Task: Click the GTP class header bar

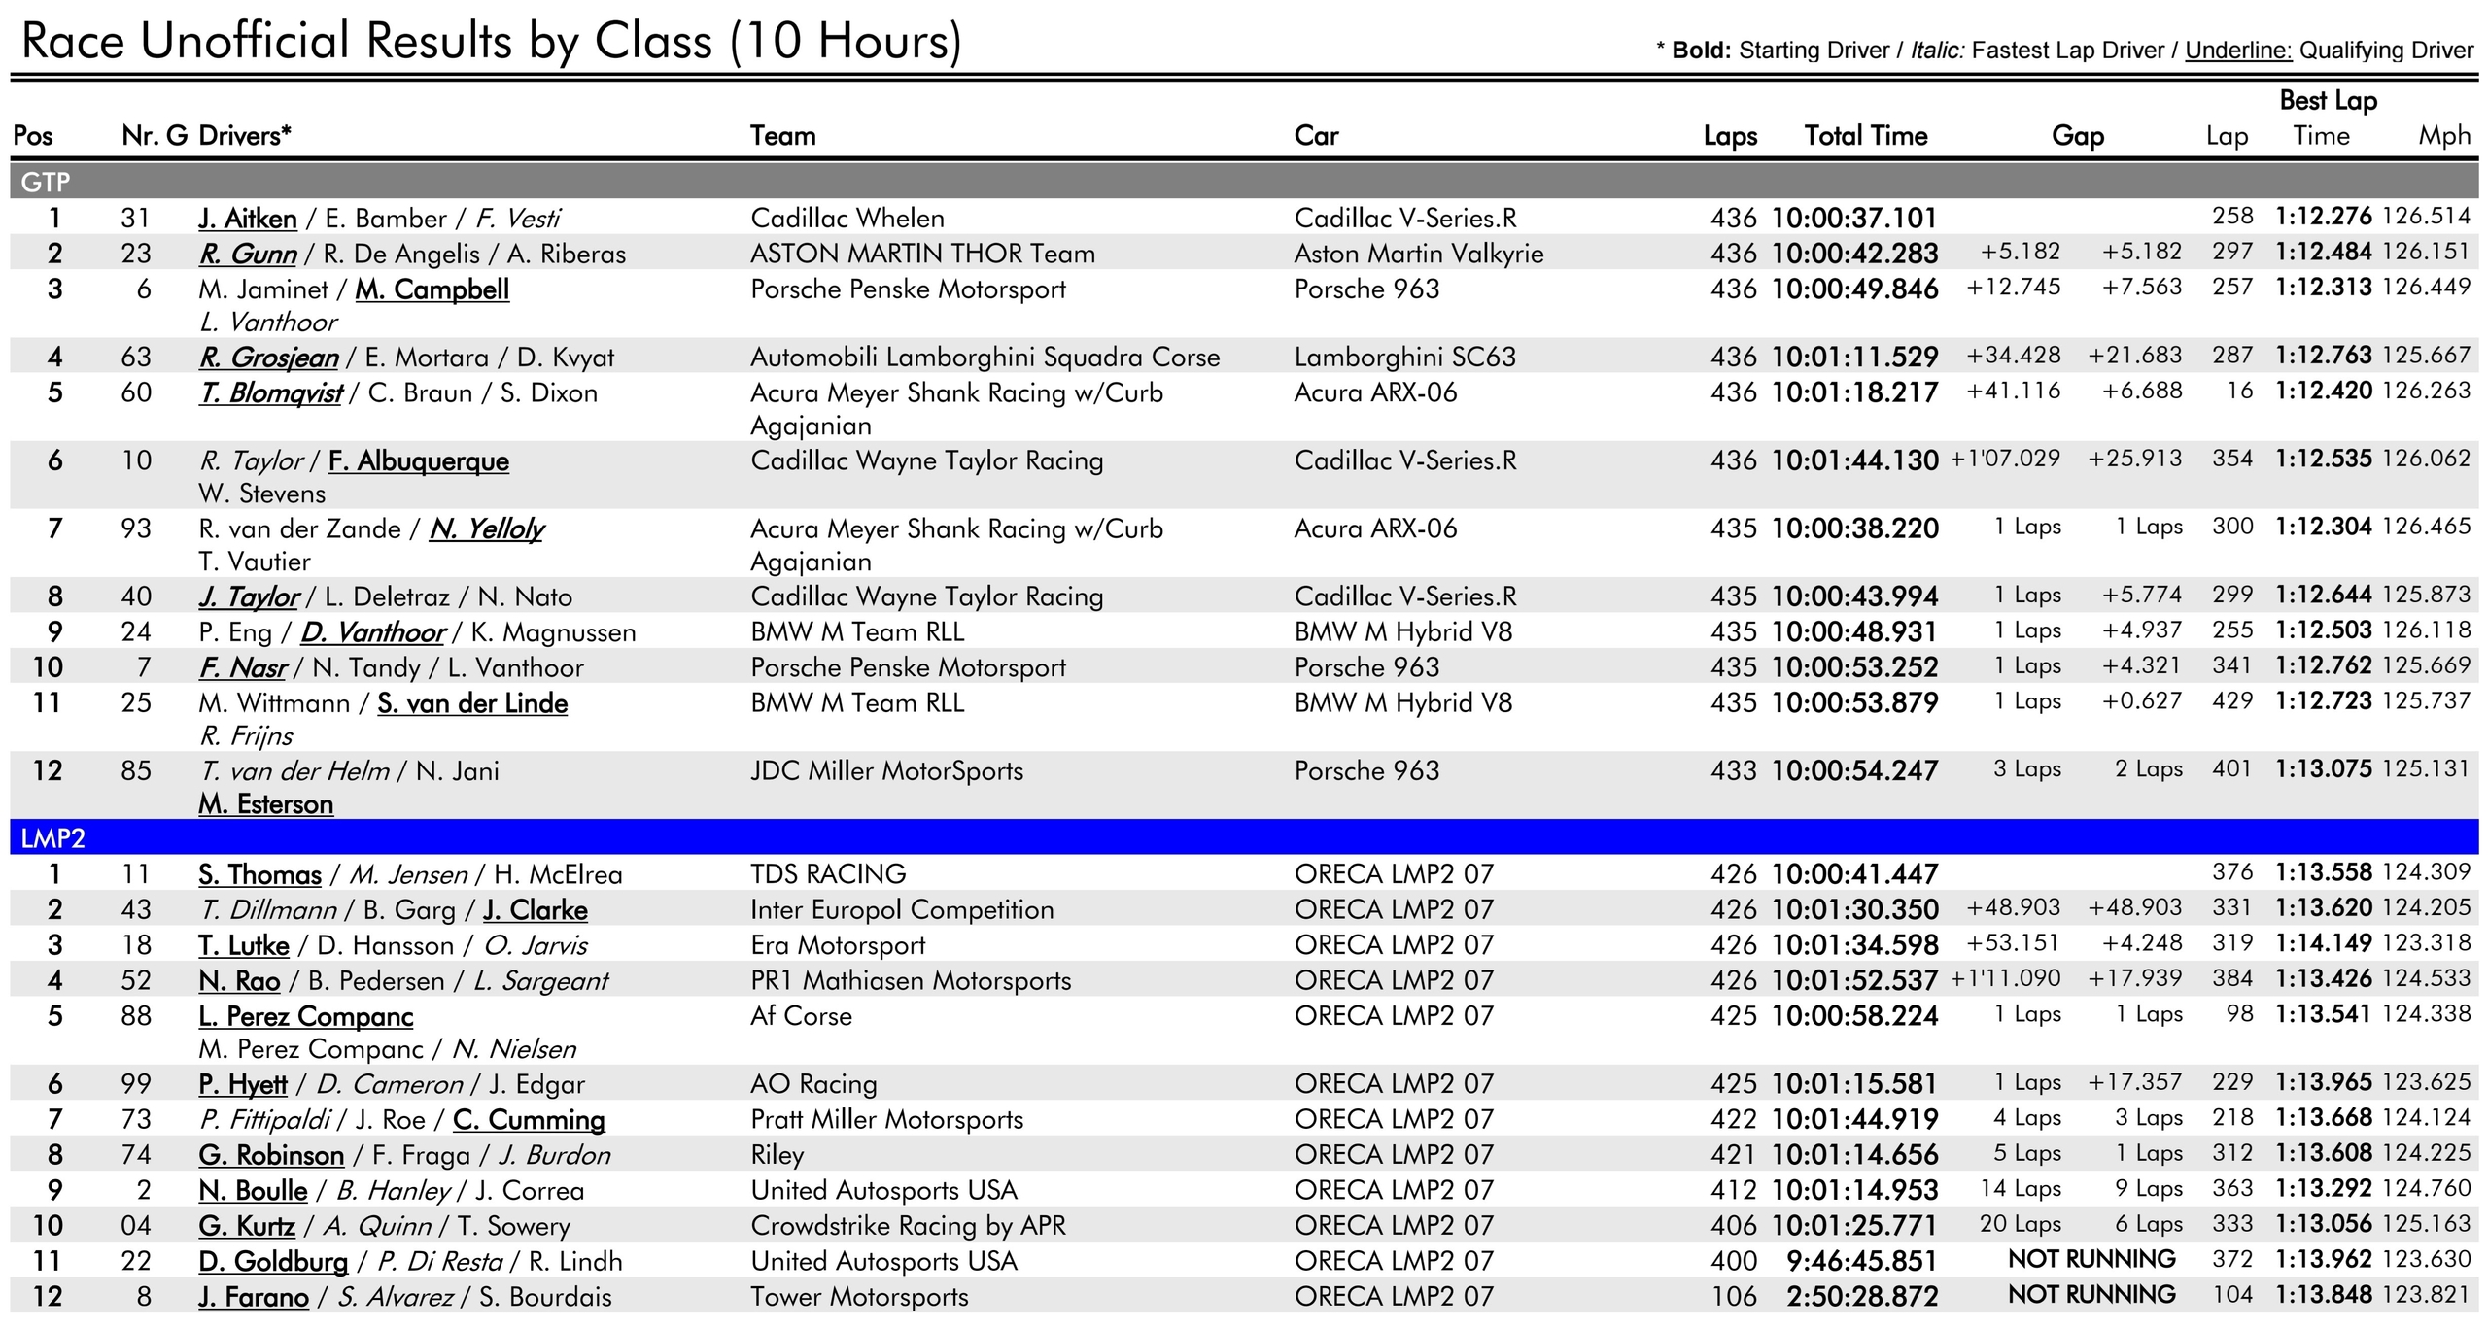Action: point(1242,182)
